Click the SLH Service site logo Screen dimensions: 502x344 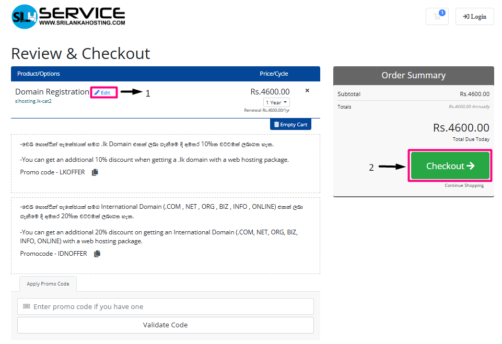[68, 16]
